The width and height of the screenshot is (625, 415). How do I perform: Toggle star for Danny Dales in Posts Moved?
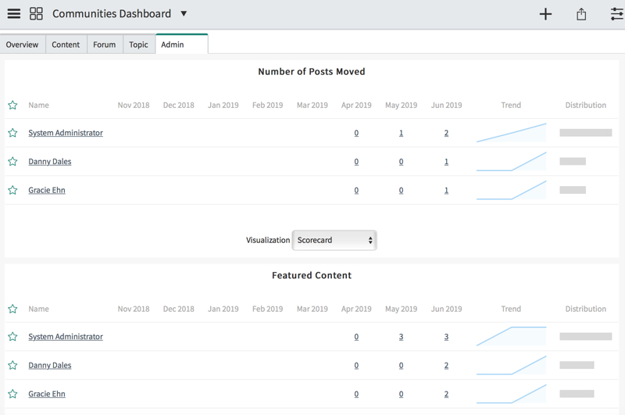click(x=12, y=162)
